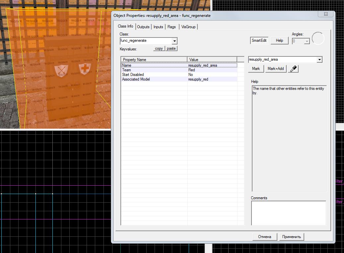This screenshot has width=344, height=253.
Task: Switch to the Outputs tab
Action: point(143,27)
